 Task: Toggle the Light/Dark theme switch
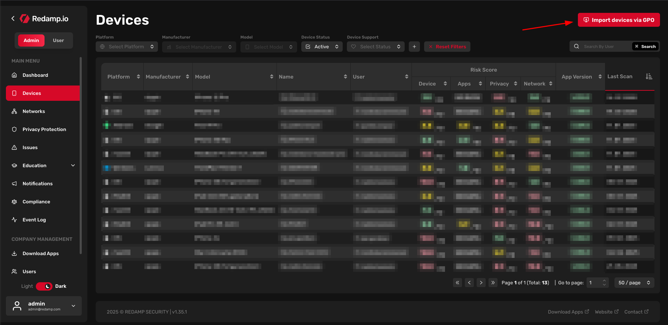tap(44, 286)
